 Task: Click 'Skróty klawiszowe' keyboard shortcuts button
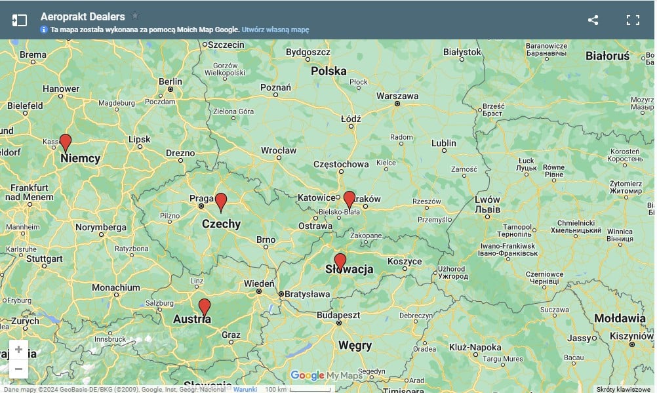coord(623,389)
